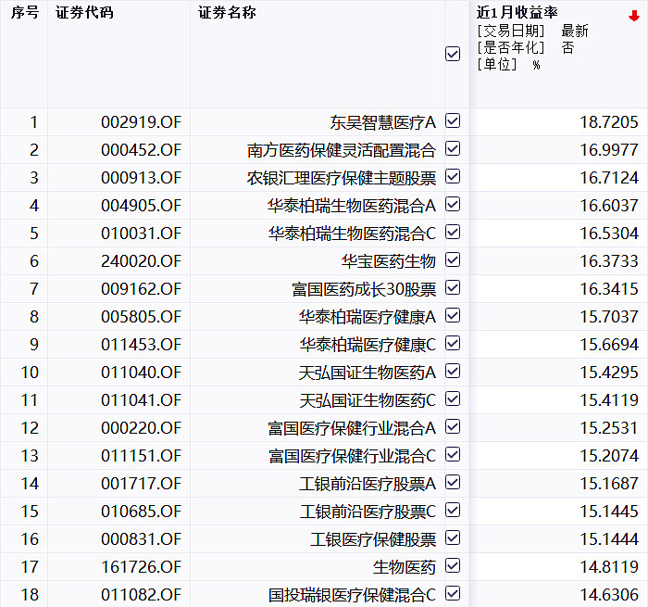The width and height of the screenshot is (648, 607).
Task: Toggle checkbox for 天弘国证生物医药C
Action: pyautogui.click(x=453, y=398)
